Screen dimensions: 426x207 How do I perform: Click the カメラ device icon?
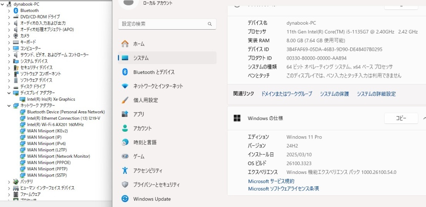16,36
